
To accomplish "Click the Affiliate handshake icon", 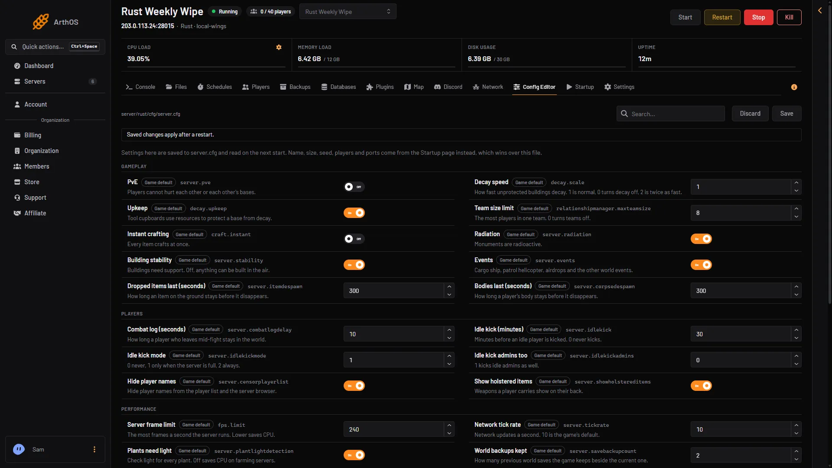I will [x=17, y=213].
